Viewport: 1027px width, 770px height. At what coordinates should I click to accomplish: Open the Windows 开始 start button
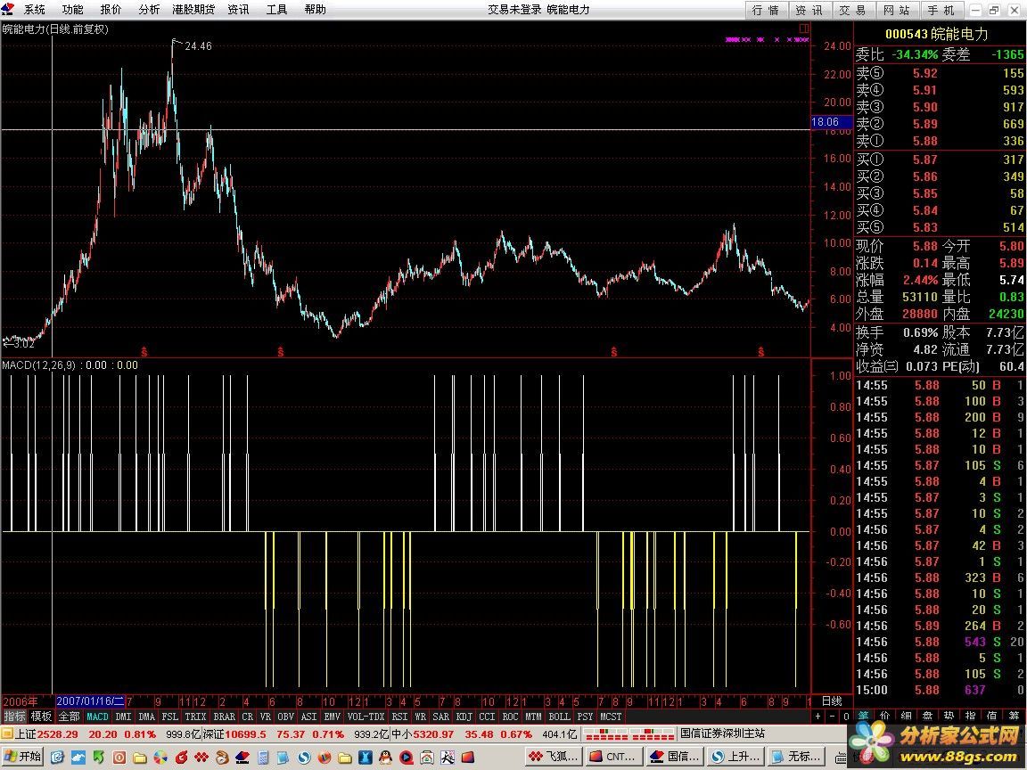(22, 758)
